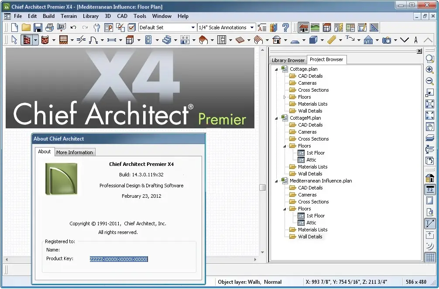Toggle Grid Snaps at side toolbar bottom
Image resolution: width=439 pixels, height=289 pixels.
click(430, 258)
